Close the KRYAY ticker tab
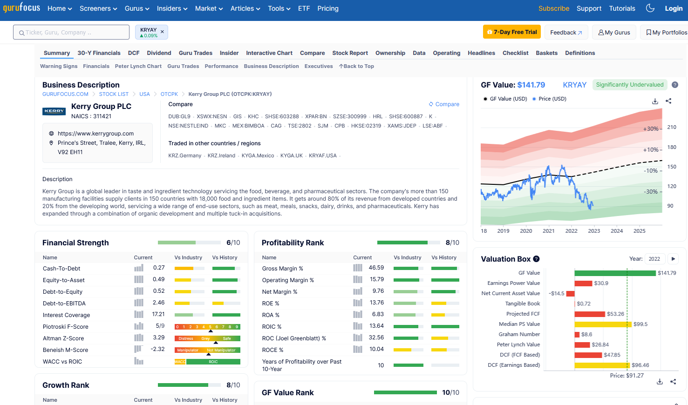 [162, 32]
